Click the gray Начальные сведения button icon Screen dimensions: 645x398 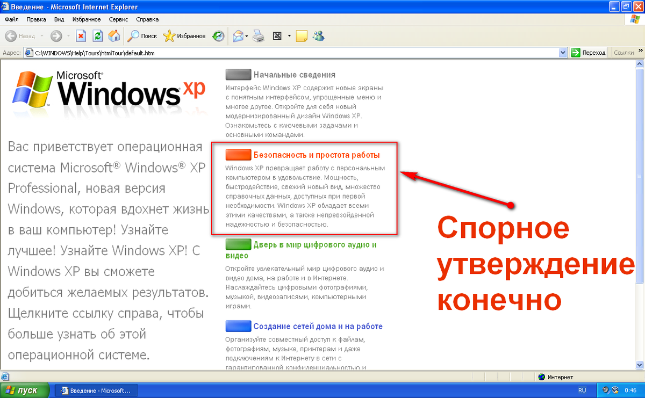tap(239, 75)
